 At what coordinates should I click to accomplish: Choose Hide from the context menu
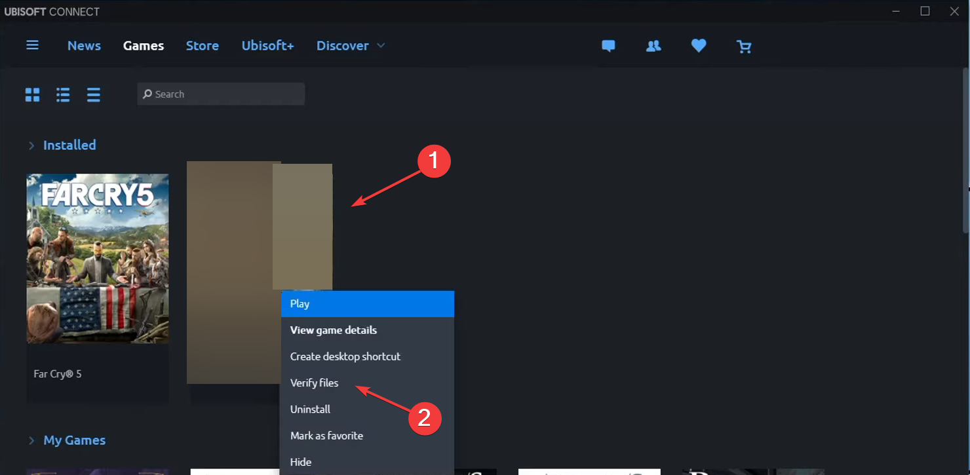[x=367, y=462]
